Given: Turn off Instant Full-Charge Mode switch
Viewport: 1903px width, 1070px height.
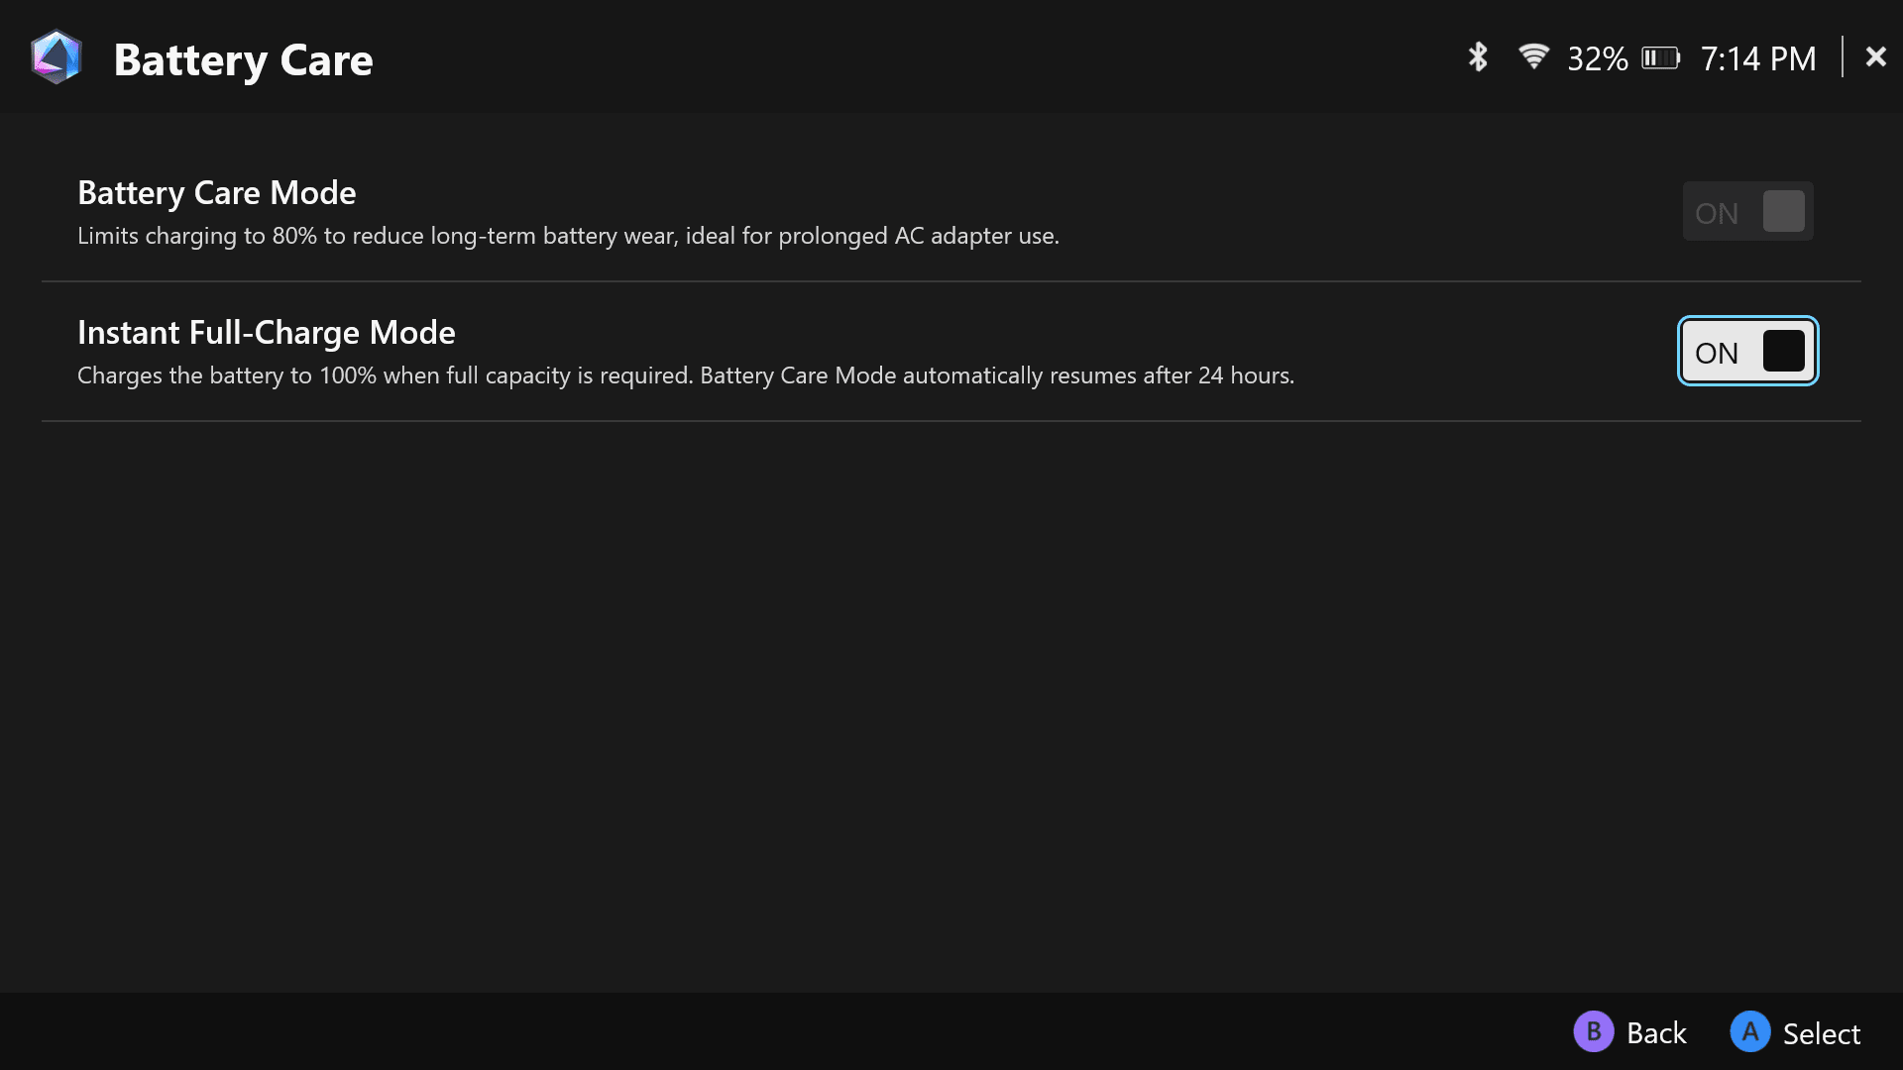Looking at the screenshot, I should [1747, 351].
